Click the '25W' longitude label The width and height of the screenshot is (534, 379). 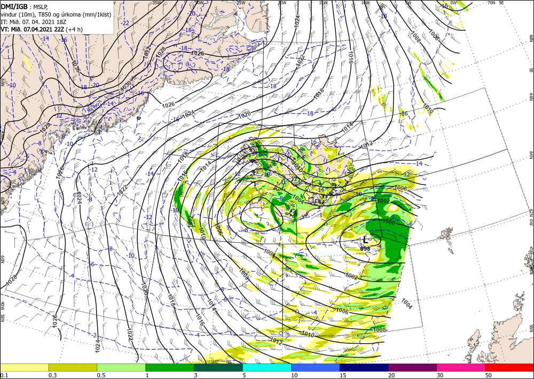point(241,3)
